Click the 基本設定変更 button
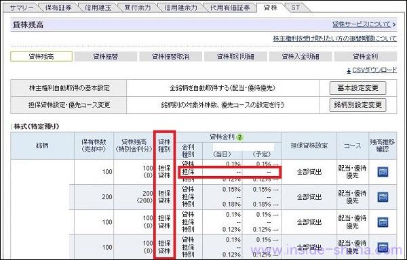 click(357, 88)
